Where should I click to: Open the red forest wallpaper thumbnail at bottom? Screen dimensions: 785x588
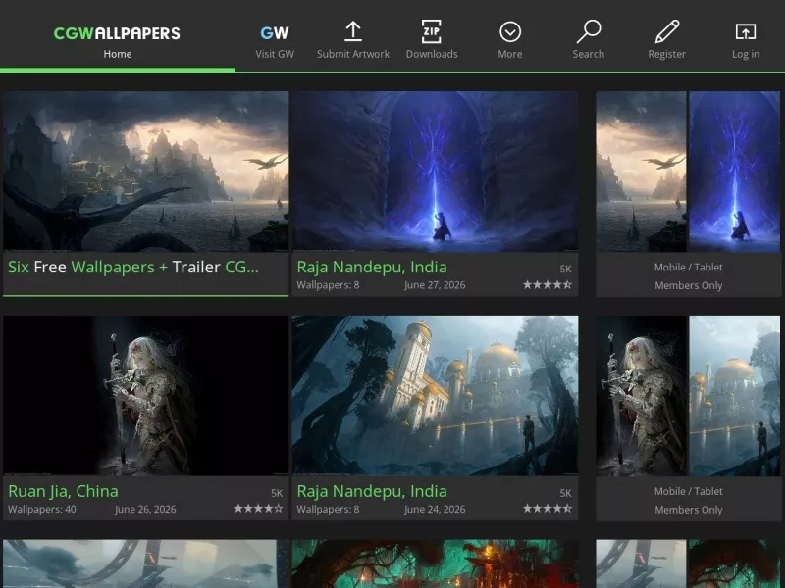[435, 563]
